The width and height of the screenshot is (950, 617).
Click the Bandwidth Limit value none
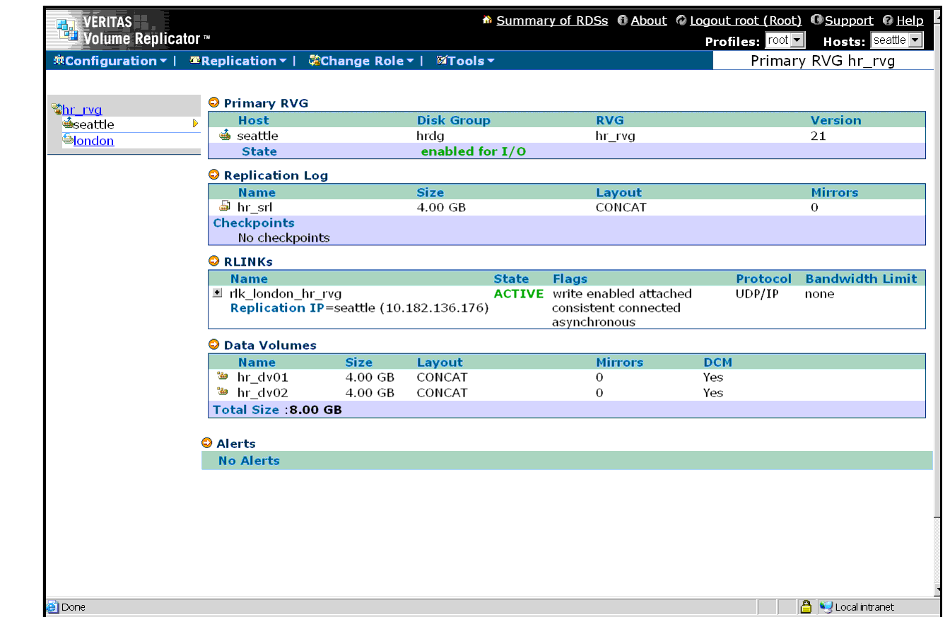(x=819, y=293)
